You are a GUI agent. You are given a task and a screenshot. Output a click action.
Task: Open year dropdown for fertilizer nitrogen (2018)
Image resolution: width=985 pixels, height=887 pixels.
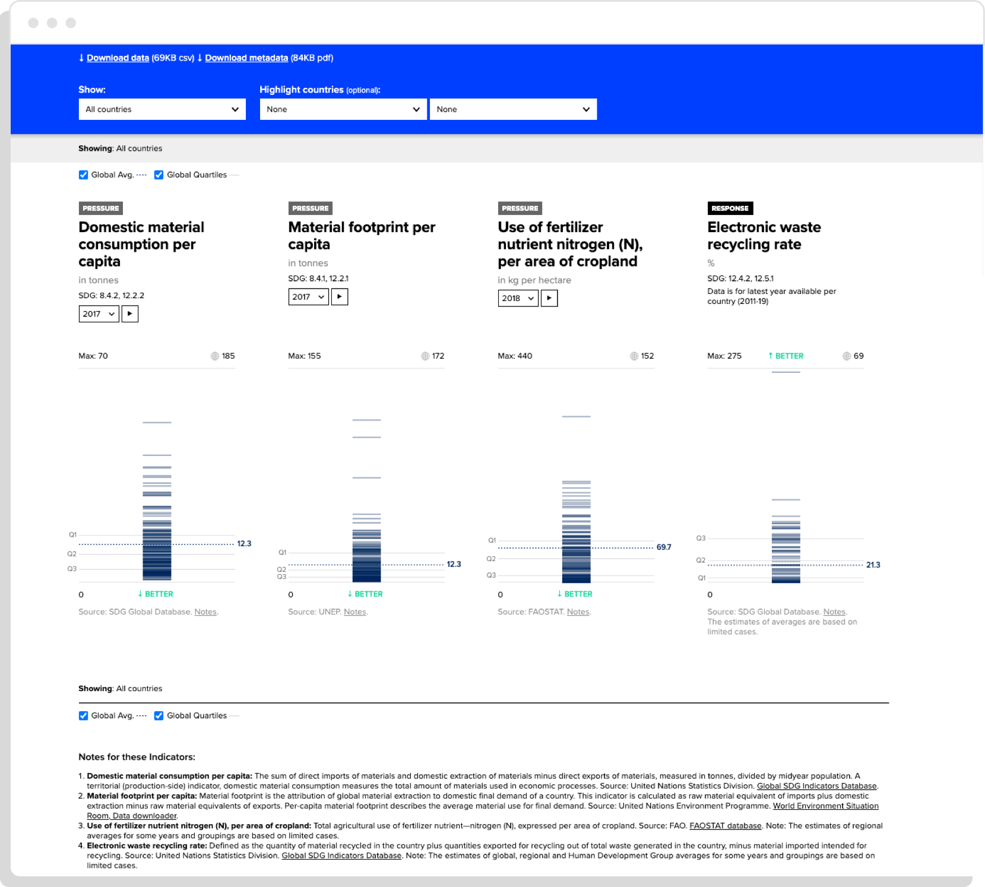click(x=518, y=298)
